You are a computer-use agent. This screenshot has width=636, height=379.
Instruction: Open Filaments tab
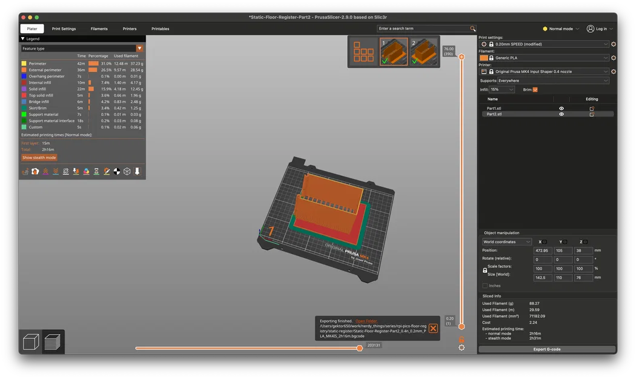tap(99, 29)
